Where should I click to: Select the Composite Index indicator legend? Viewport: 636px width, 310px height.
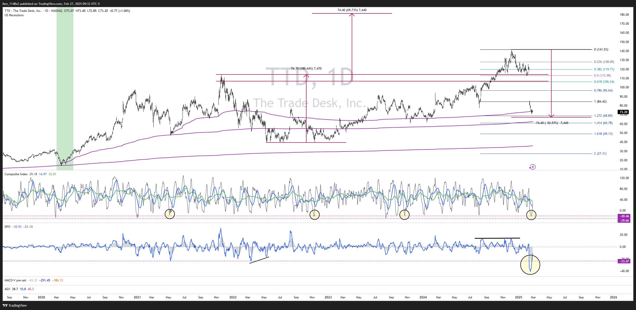(x=16, y=174)
